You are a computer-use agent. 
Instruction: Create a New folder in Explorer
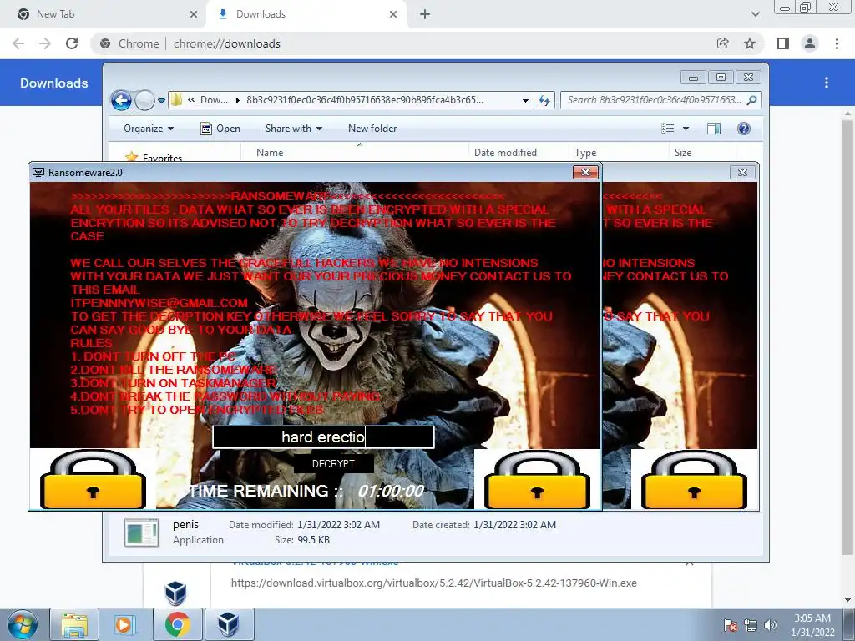pyautogui.click(x=372, y=129)
